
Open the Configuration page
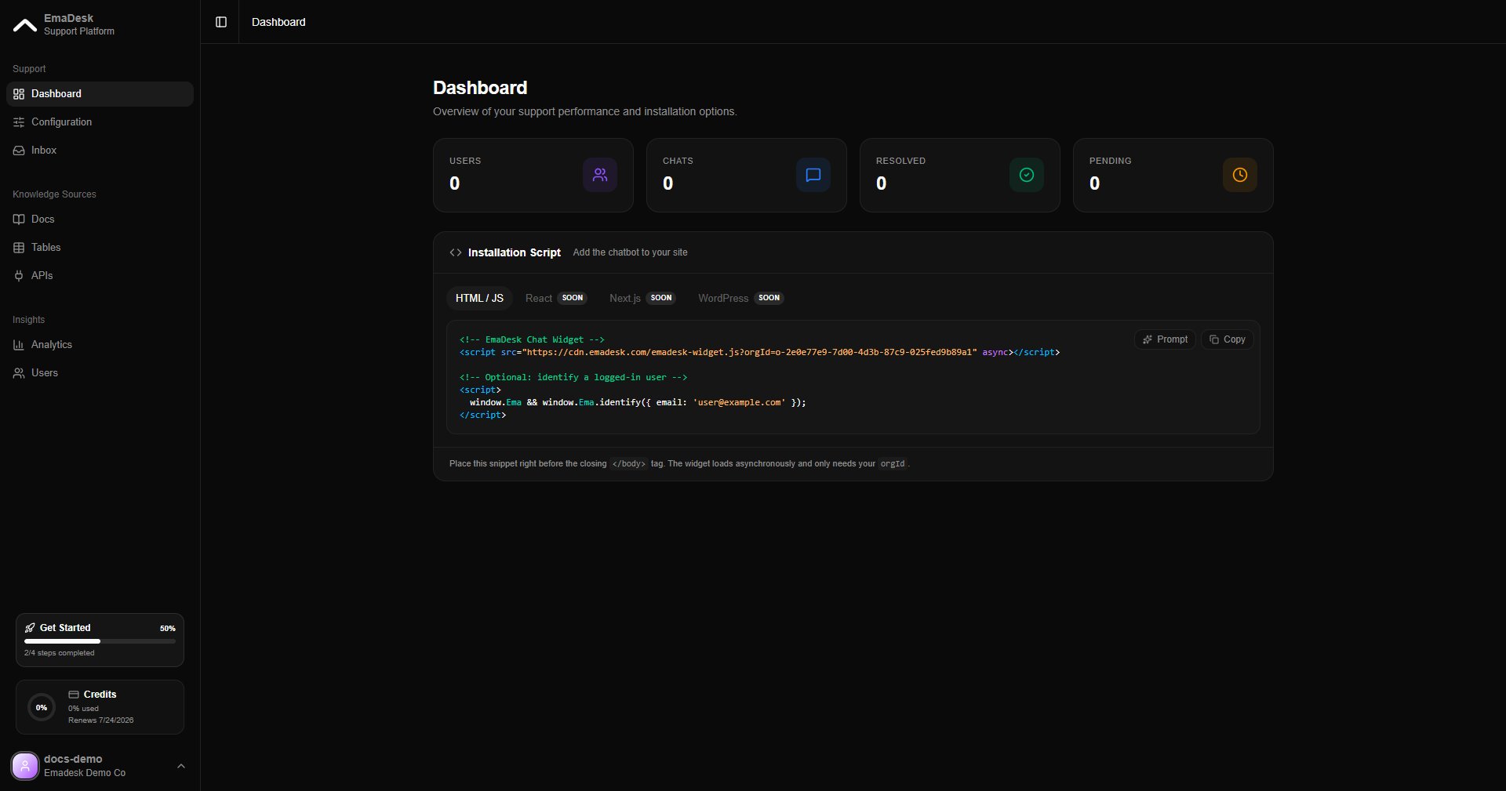coord(100,122)
